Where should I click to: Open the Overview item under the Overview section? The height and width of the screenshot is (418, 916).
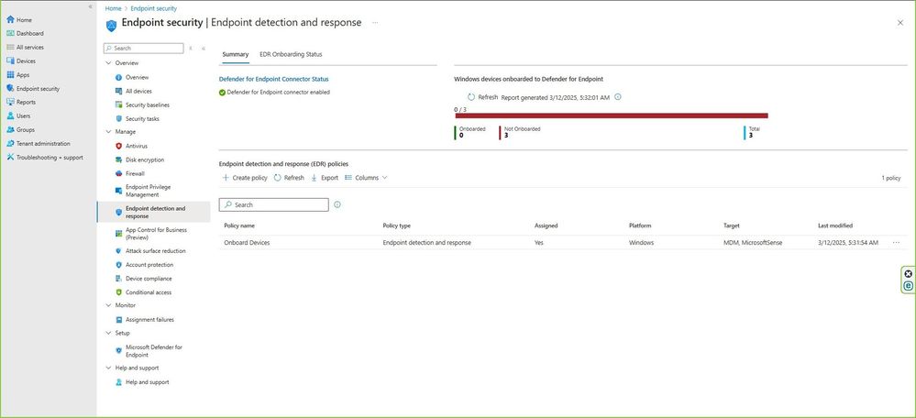point(132,77)
